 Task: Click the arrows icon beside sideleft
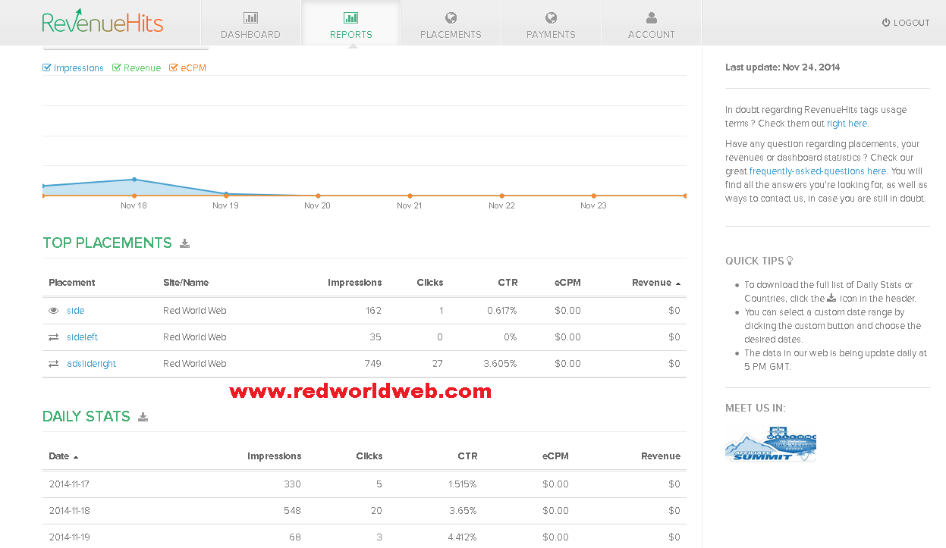pyautogui.click(x=54, y=337)
